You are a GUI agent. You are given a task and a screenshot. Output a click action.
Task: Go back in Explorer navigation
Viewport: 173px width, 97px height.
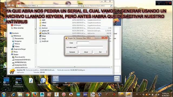coord(9,6)
